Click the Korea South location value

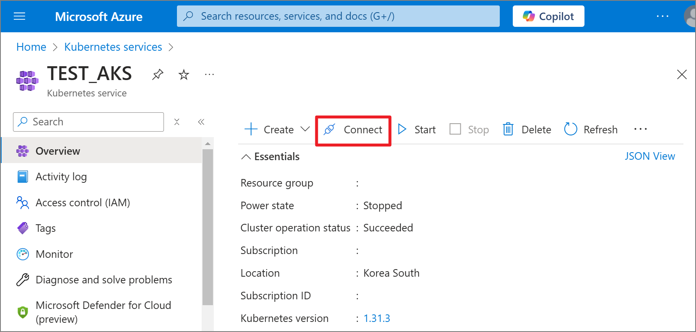point(391,273)
